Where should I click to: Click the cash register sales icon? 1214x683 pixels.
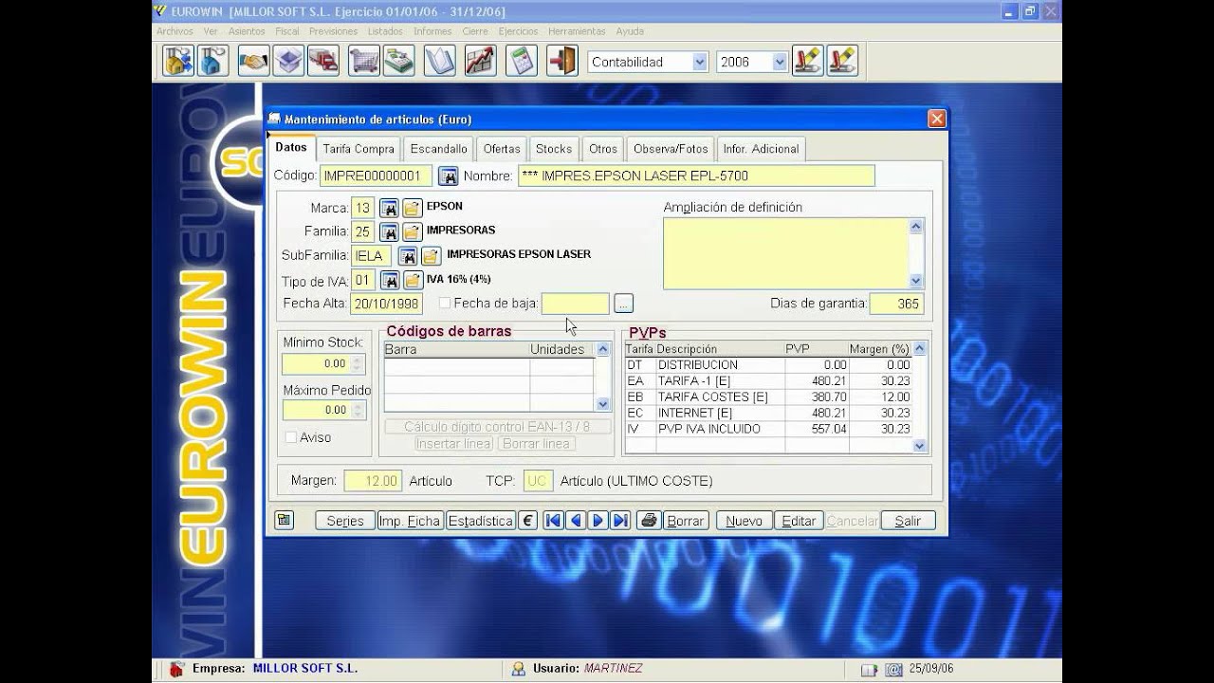coord(399,61)
